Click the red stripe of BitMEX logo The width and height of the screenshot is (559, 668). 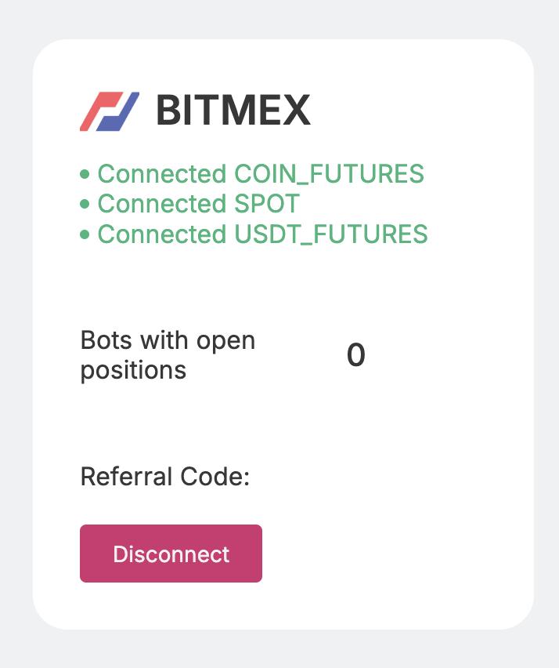click(94, 112)
